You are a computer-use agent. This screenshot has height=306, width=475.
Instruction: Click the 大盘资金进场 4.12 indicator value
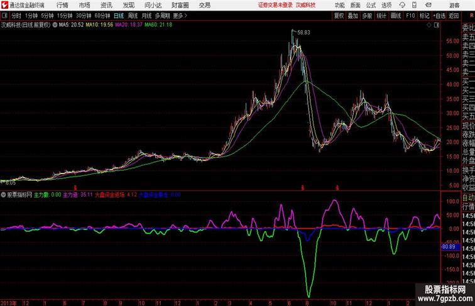click(116, 195)
